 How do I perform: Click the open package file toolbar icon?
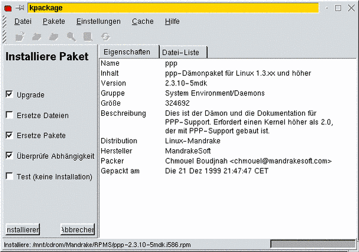(x=20, y=36)
